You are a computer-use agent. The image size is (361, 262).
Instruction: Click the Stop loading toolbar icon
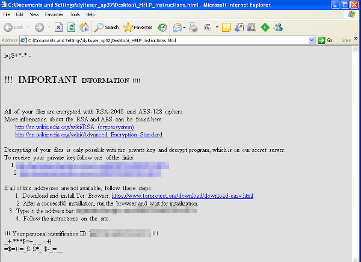pyautogui.click(x=59, y=27)
